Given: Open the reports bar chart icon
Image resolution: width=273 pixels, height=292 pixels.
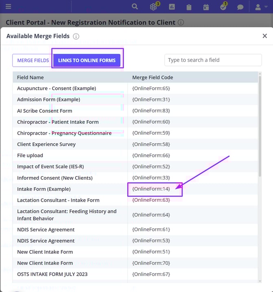Looking at the screenshot, I should [172, 7].
